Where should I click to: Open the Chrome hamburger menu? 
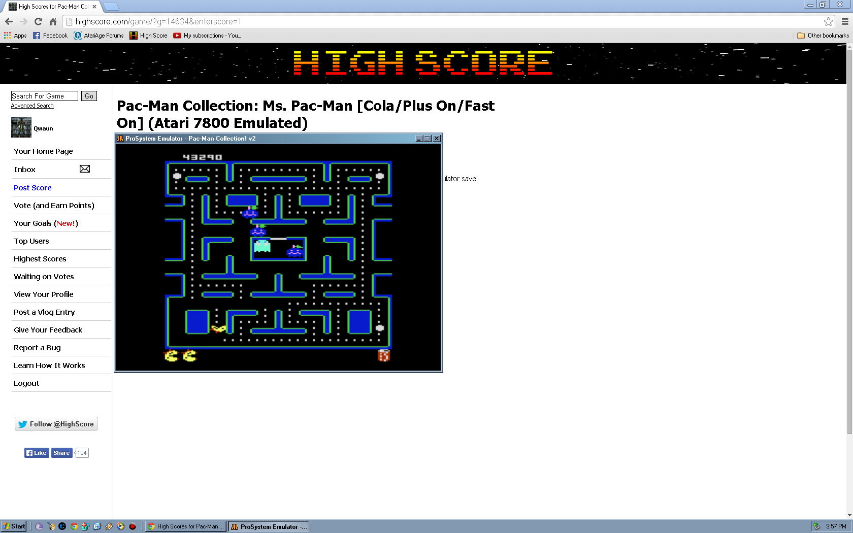pos(845,21)
